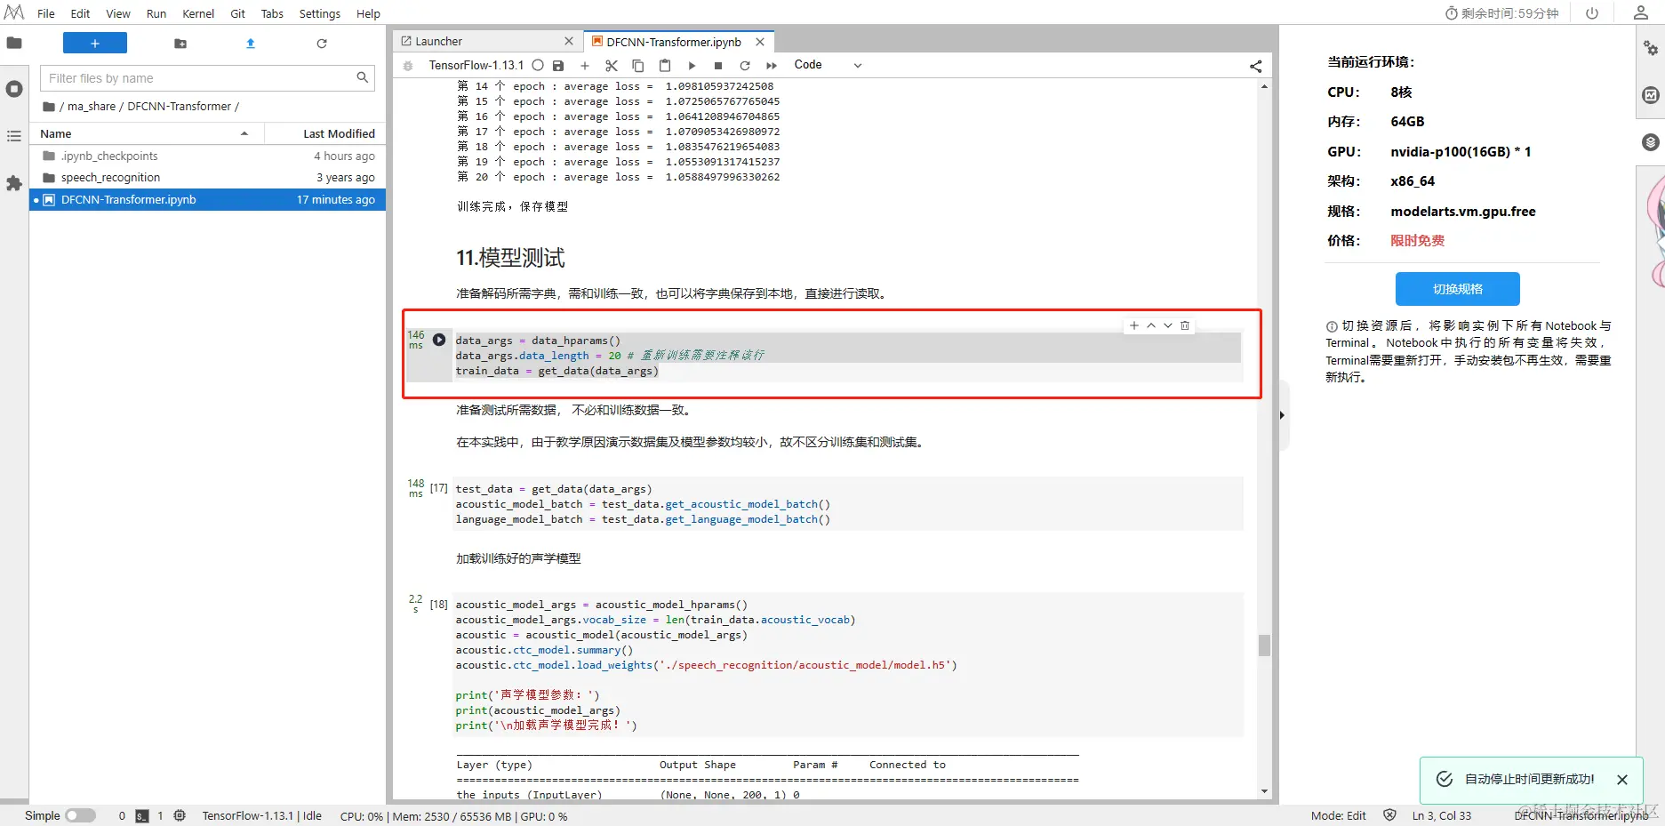Image resolution: width=1665 pixels, height=826 pixels.
Task: Open the stacked layers sidebar icon
Action: point(1651,142)
